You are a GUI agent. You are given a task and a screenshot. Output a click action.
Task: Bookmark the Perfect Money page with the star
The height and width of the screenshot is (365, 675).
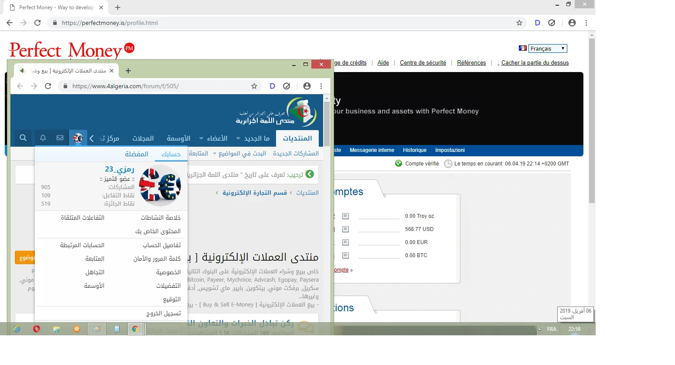519,23
